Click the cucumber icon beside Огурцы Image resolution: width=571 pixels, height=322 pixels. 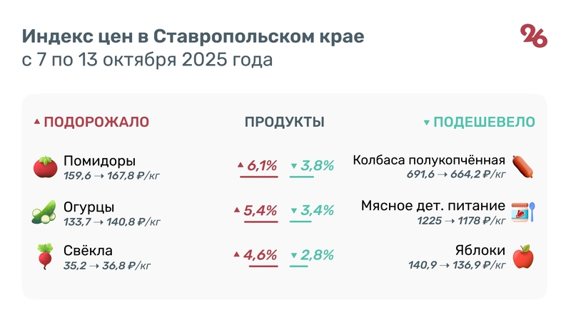click(x=44, y=212)
